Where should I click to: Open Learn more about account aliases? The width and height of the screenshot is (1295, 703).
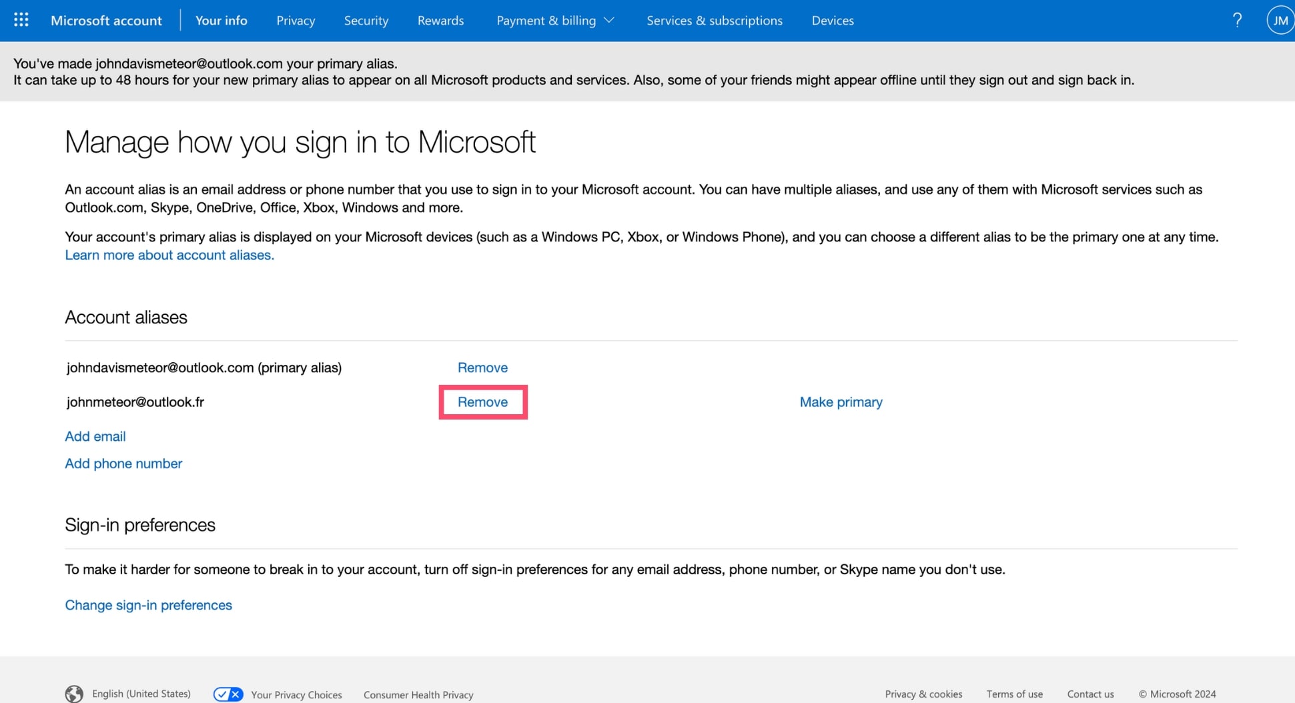tap(169, 255)
